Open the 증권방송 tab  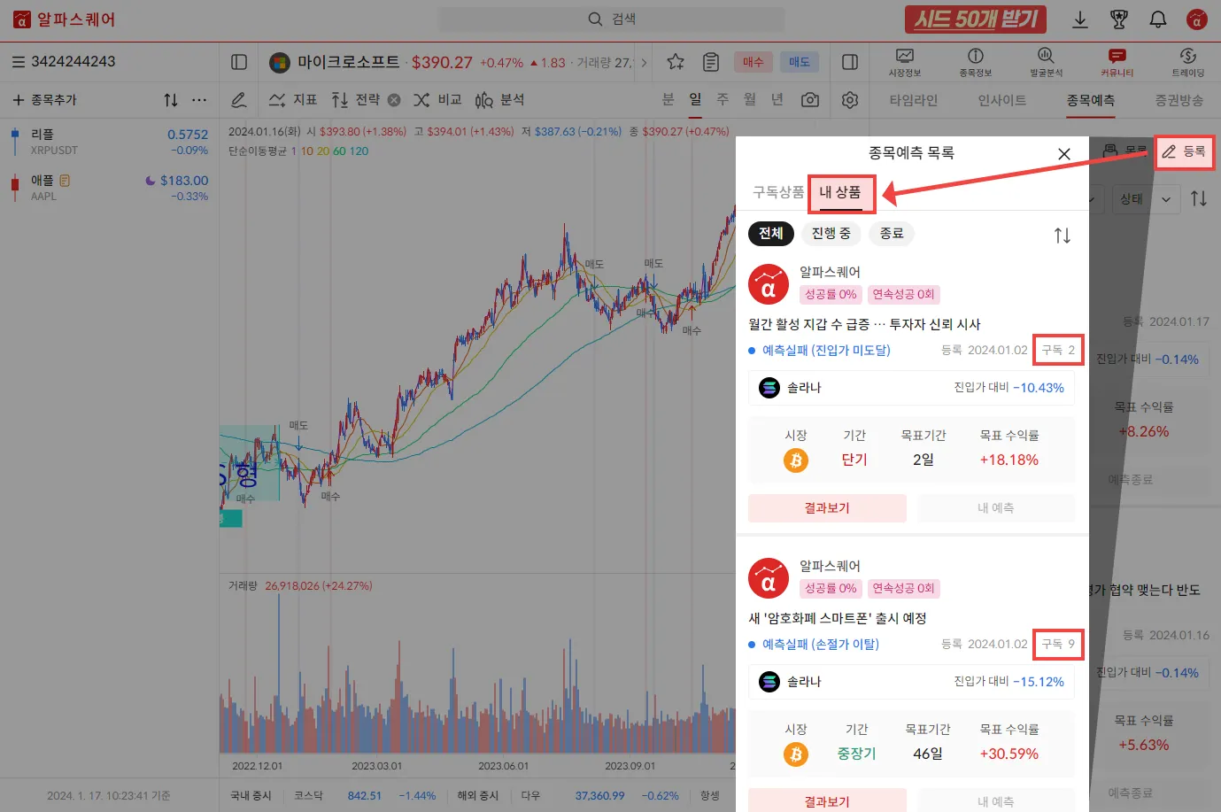(1179, 101)
